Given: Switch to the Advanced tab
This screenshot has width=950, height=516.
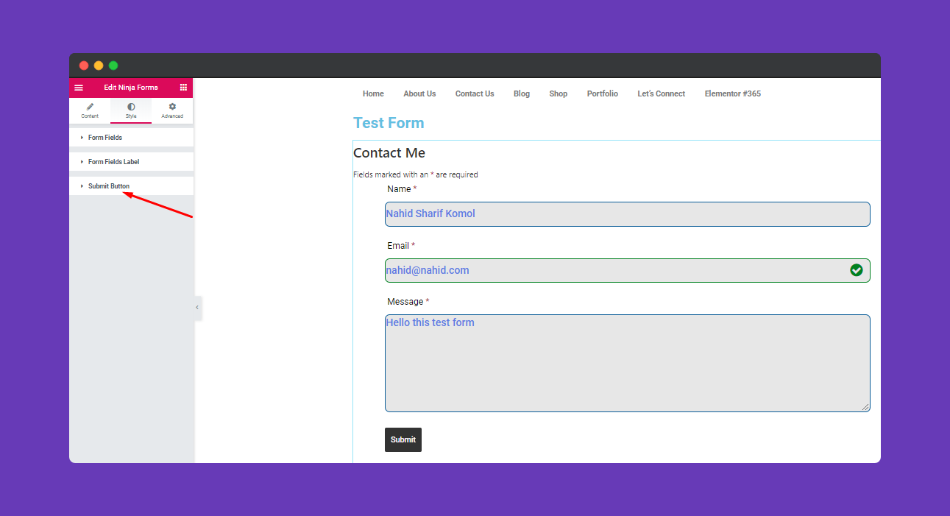Looking at the screenshot, I should 172,110.
